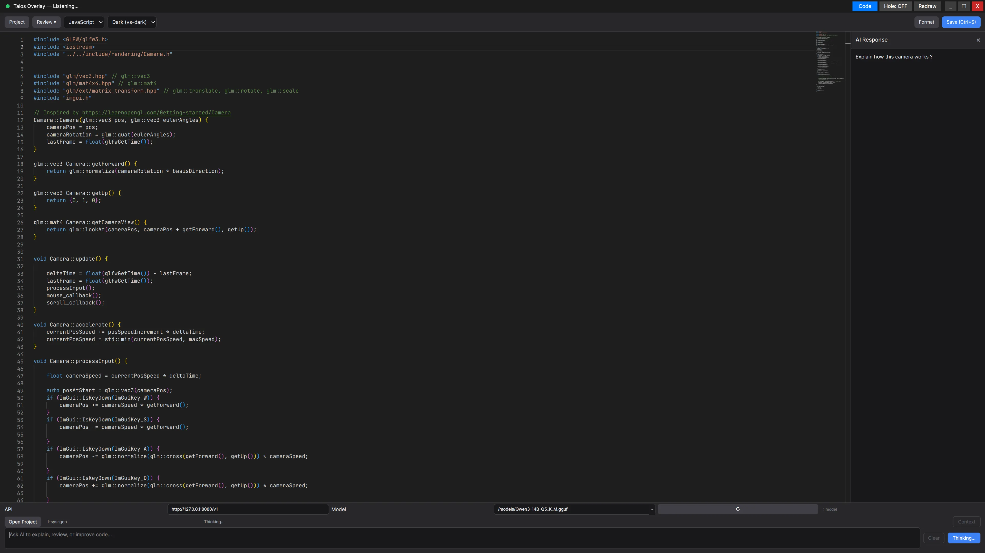Focus the Ask AI prompt text box
985x553 pixels.
[462, 538]
